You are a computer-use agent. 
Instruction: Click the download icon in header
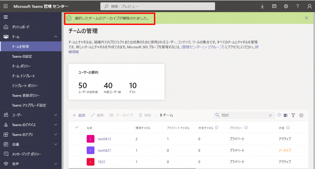[262, 6]
